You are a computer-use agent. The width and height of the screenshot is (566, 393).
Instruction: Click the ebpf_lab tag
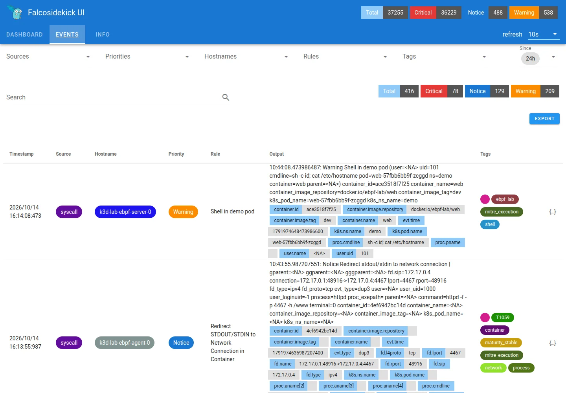505,199
